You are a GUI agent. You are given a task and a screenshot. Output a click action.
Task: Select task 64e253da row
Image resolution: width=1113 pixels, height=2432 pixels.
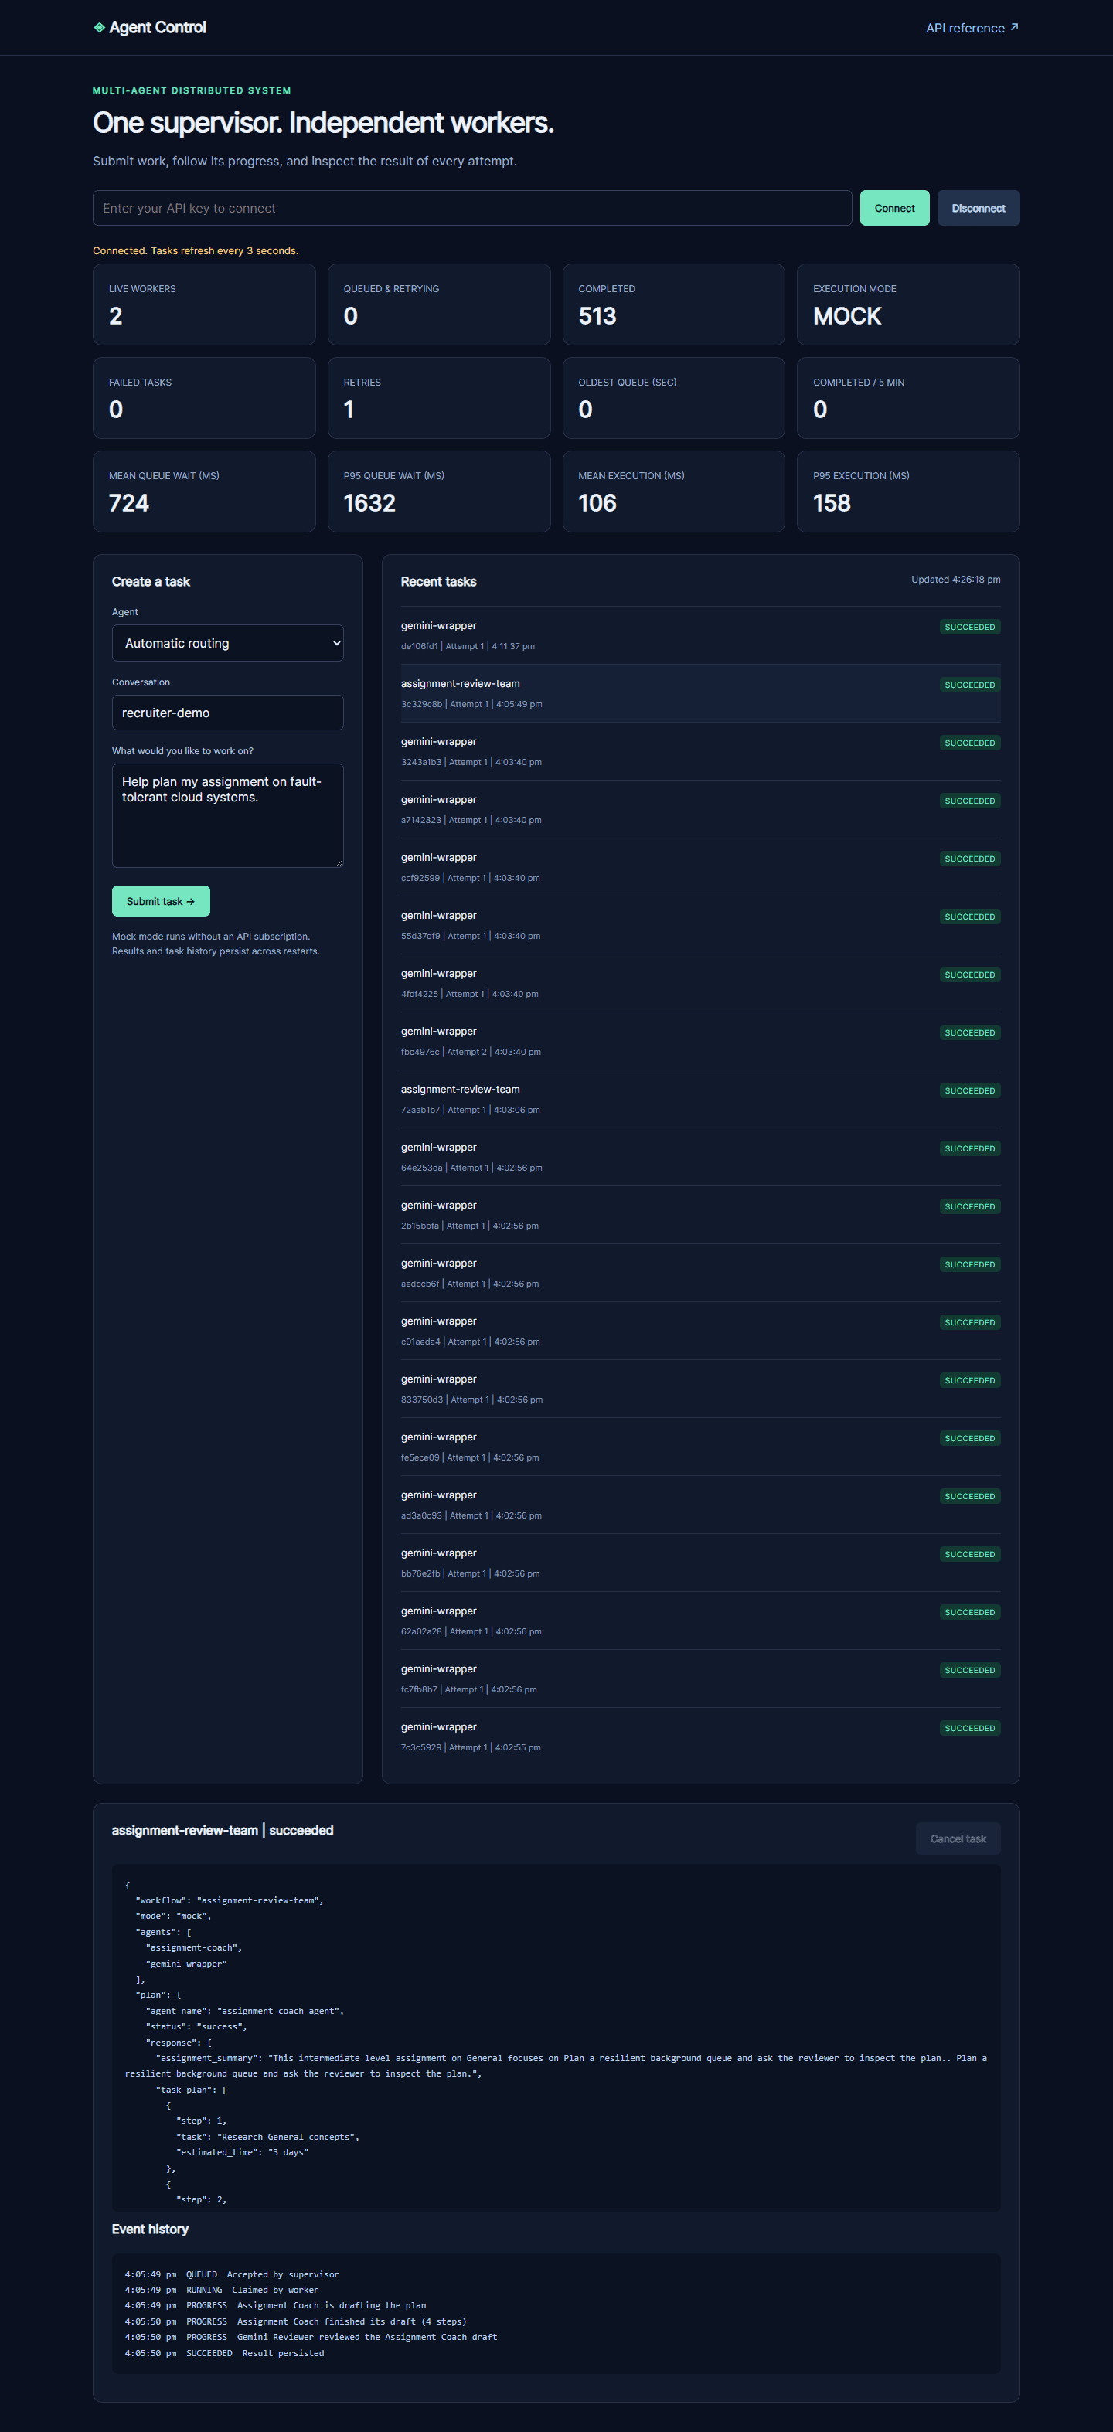[x=700, y=1158]
